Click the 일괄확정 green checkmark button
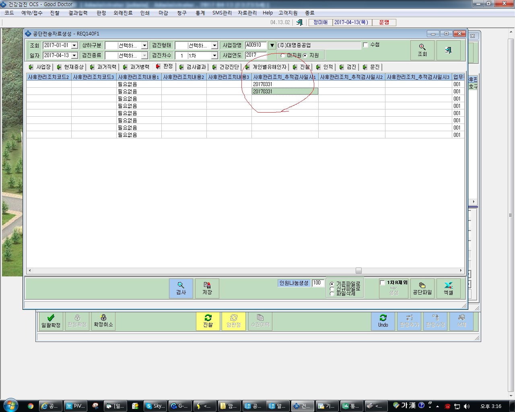The height and width of the screenshot is (412, 515). [51, 321]
